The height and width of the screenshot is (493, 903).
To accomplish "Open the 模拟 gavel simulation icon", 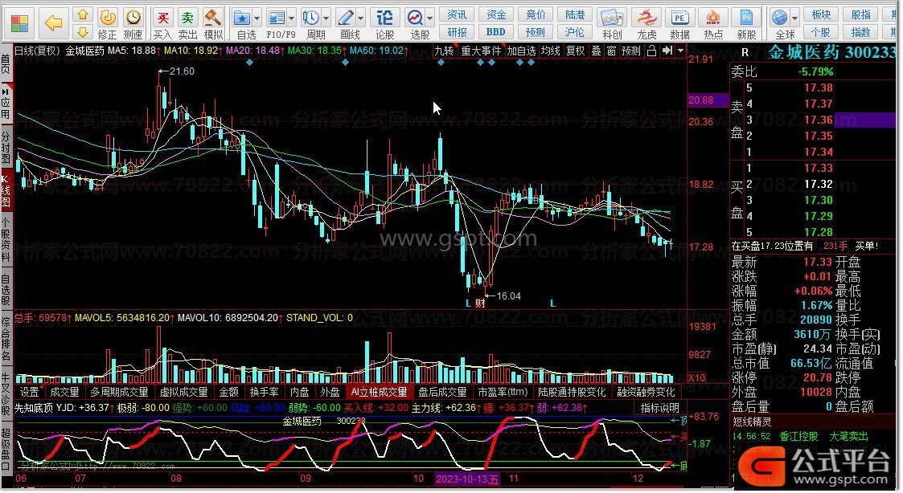I will (x=213, y=18).
